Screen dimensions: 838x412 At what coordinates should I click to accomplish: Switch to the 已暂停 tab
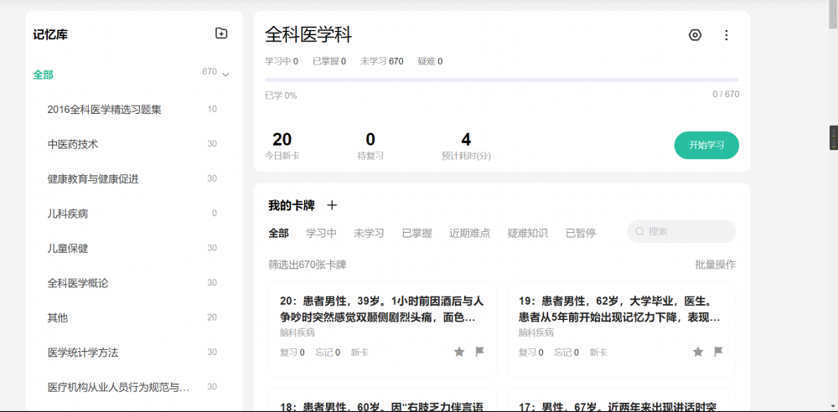pyautogui.click(x=581, y=233)
